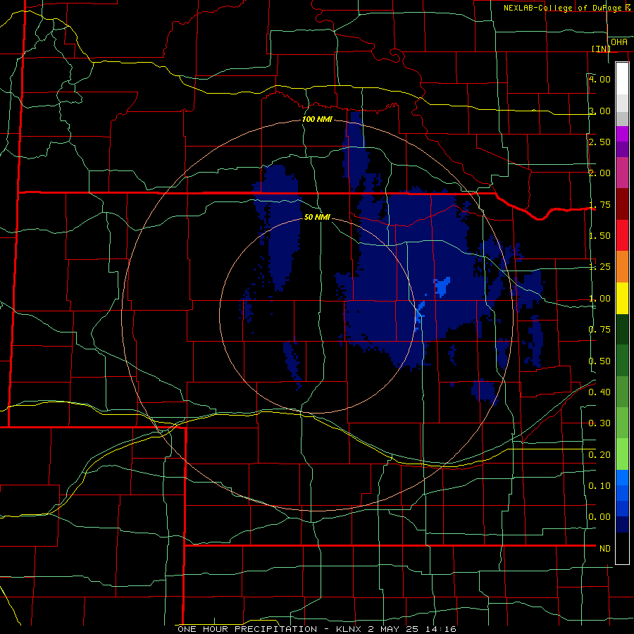
Task: Pick the navy swatch just above ND black
Action: click(x=622, y=524)
